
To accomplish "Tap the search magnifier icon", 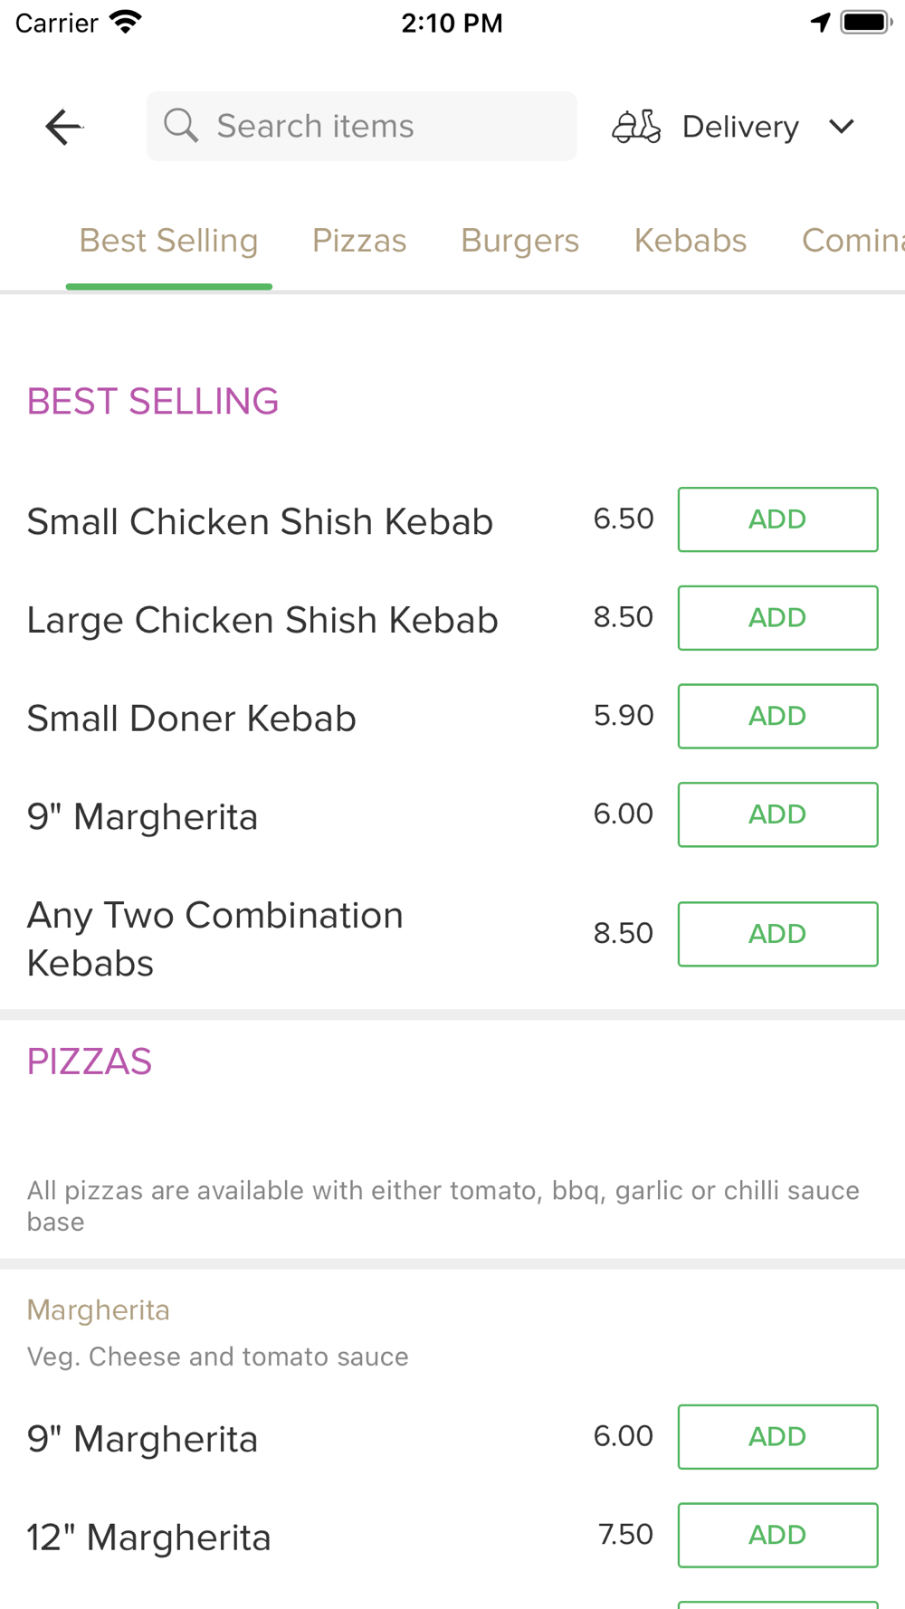I will pos(181,126).
